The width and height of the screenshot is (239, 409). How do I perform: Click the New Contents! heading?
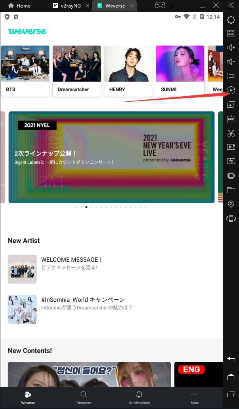[30, 350]
